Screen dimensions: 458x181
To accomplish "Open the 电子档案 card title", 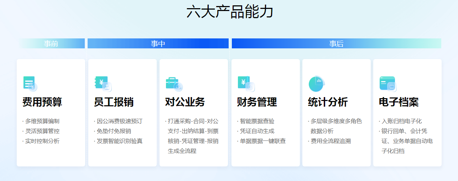I will pos(399,102).
